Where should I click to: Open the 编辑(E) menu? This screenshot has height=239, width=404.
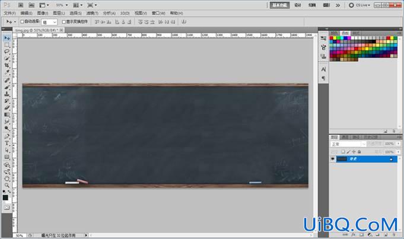coord(26,13)
